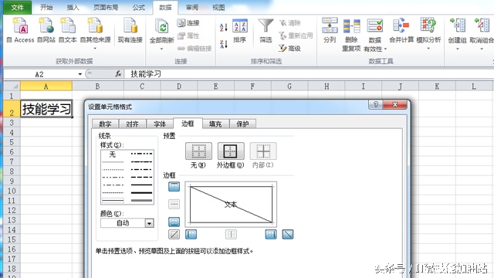Import data from Access
This screenshot has height=278, width=494.
pos(20,30)
